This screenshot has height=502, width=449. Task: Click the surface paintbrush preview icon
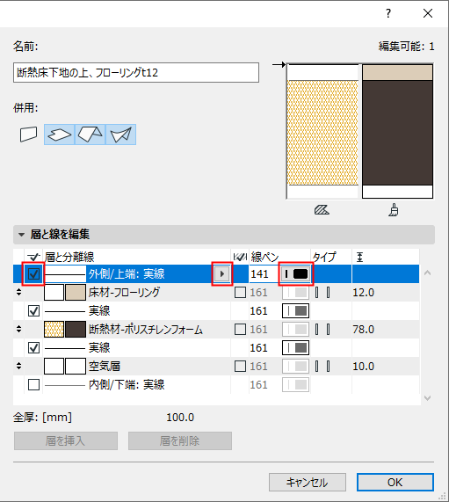click(394, 210)
